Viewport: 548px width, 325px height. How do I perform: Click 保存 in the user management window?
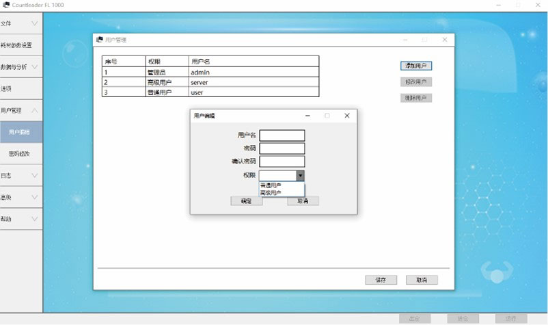click(x=381, y=280)
